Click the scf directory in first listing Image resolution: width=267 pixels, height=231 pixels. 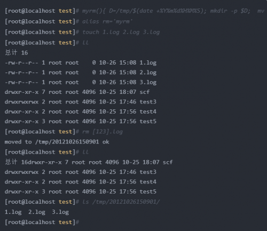pos(145,92)
